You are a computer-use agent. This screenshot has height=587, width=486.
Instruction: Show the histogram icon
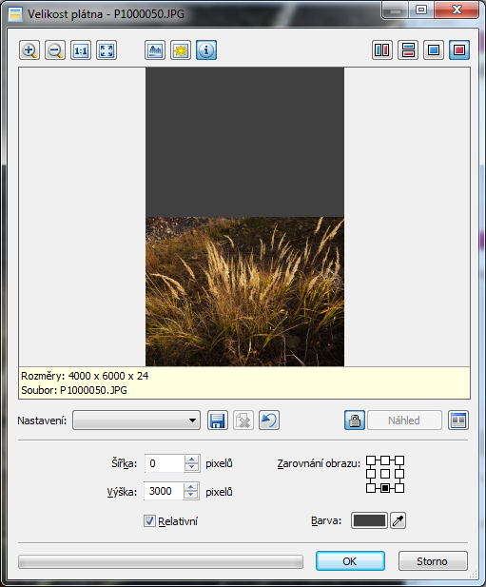[155, 50]
